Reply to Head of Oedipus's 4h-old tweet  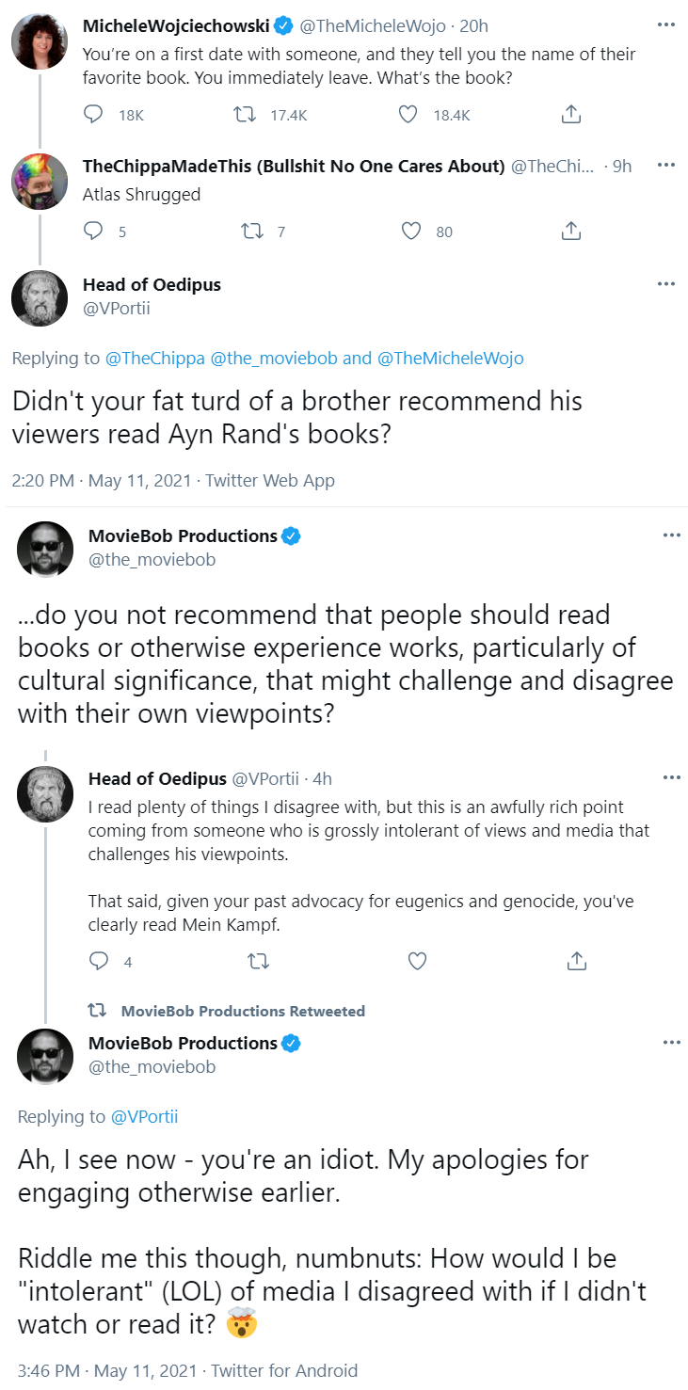(99, 961)
